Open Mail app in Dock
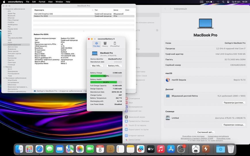This screenshot has height=156, width=250. coord(60,149)
